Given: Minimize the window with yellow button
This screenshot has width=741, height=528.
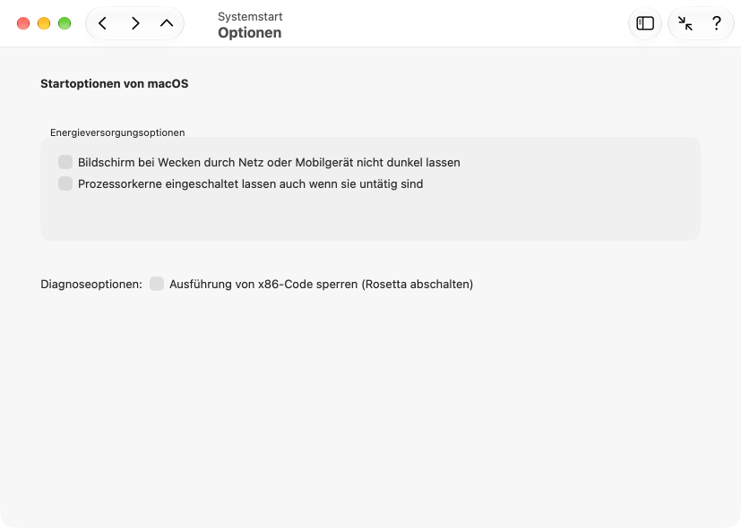Looking at the screenshot, I should tap(44, 23).
